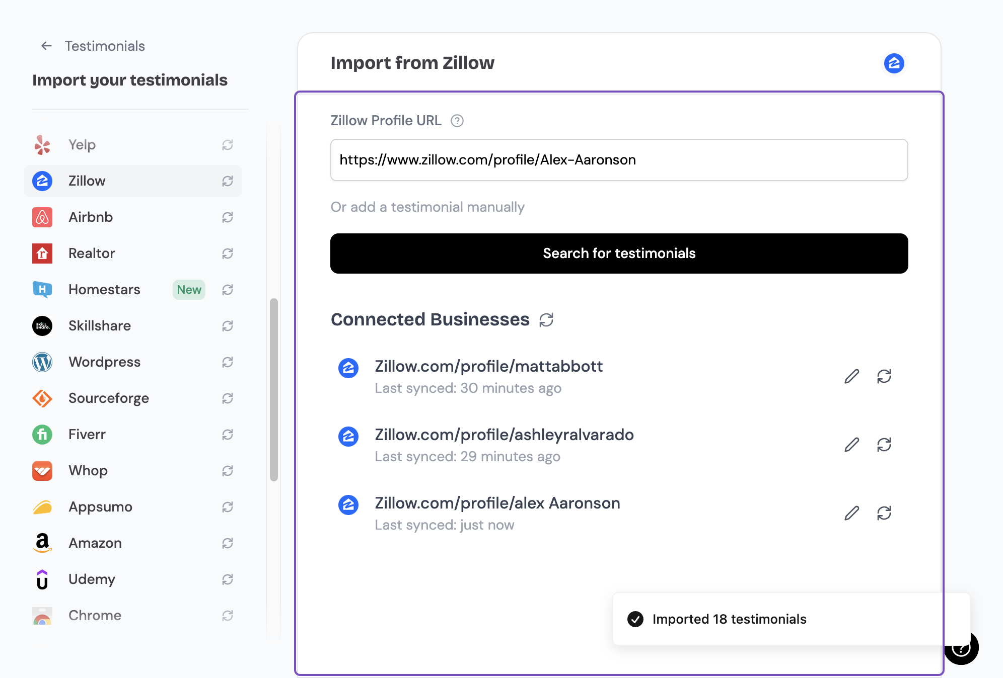This screenshot has height=678, width=1003.
Task: Click the Testimonials back link
Action: tap(105, 46)
